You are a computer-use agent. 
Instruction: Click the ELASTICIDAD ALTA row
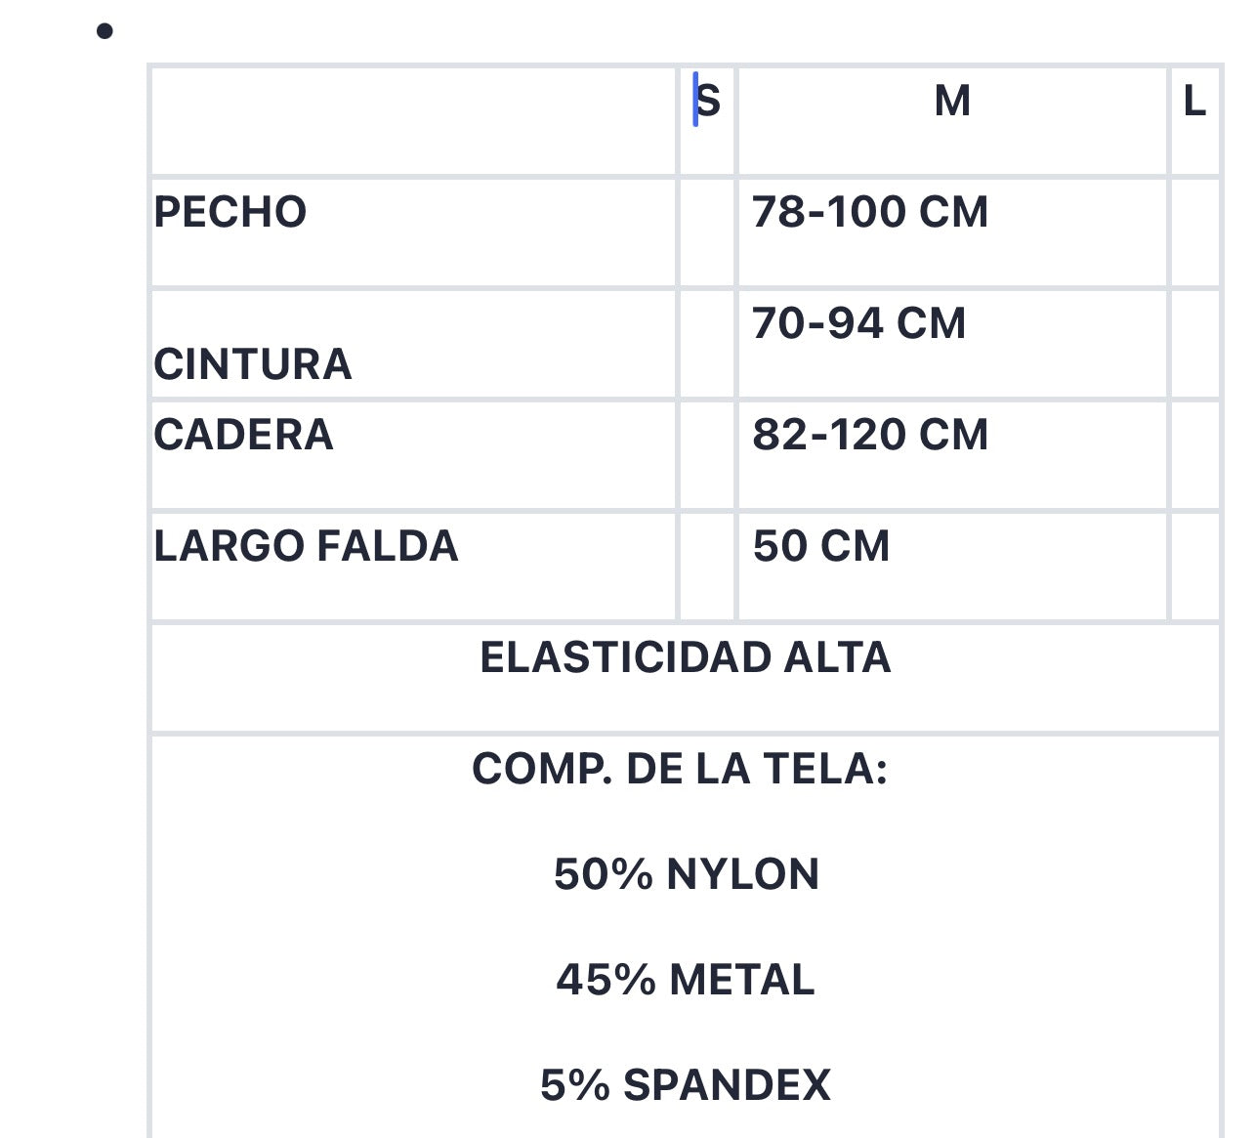(x=686, y=678)
